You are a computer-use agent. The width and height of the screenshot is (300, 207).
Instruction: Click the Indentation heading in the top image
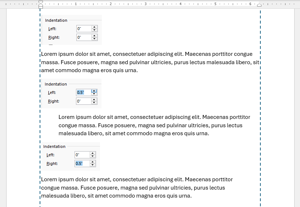coord(56,20)
